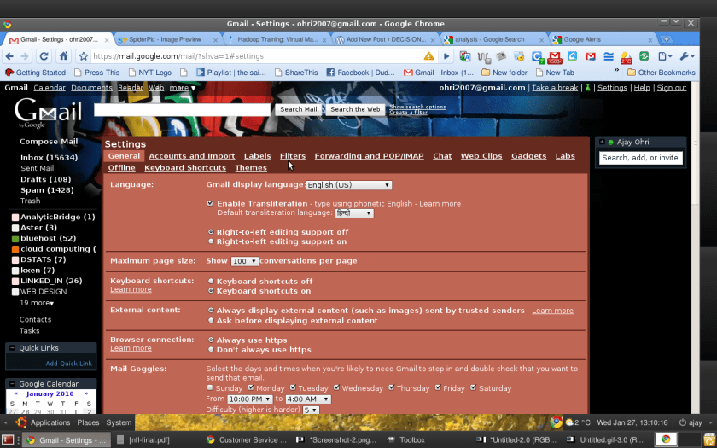Select Don't always use https option

[211, 350]
